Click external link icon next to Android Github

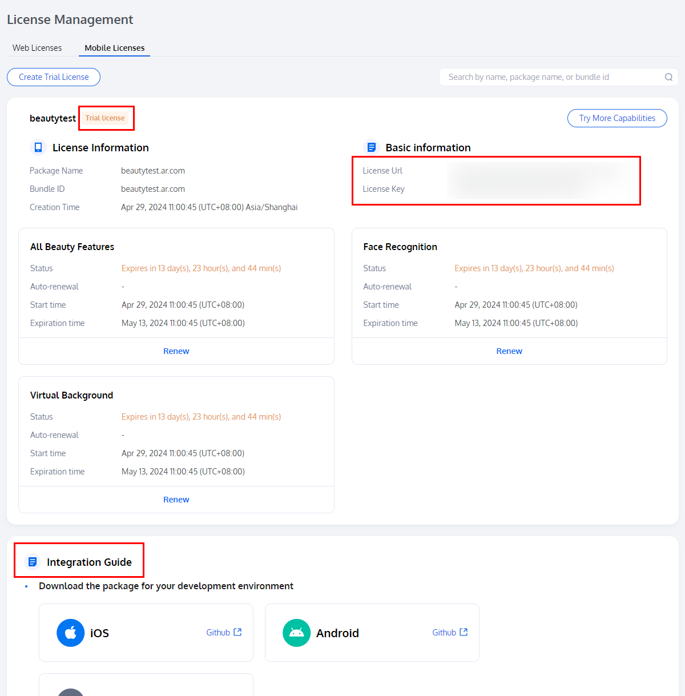pos(464,632)
